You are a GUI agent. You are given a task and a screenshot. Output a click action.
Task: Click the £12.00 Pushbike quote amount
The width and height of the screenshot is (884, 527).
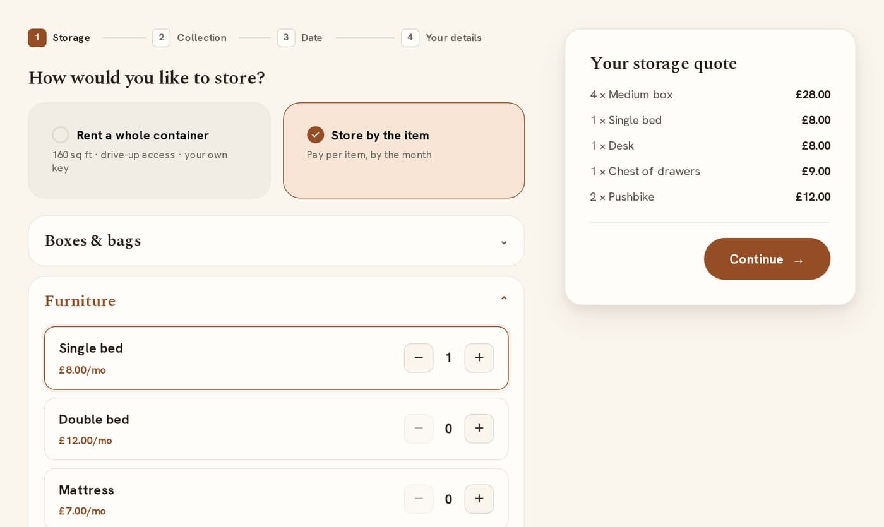[x=813, y=197]
